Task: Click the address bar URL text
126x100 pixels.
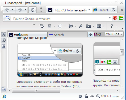Action: click(71, 10)
